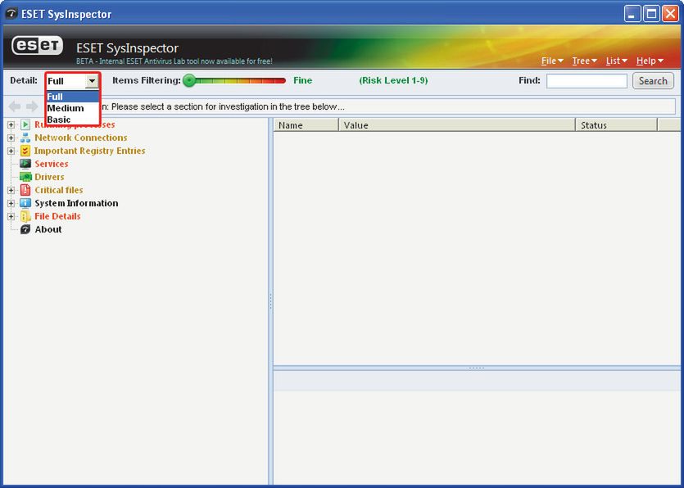Click the Detail dropdown arrow
Screen dimensions: 684x488
pos(92,81)
